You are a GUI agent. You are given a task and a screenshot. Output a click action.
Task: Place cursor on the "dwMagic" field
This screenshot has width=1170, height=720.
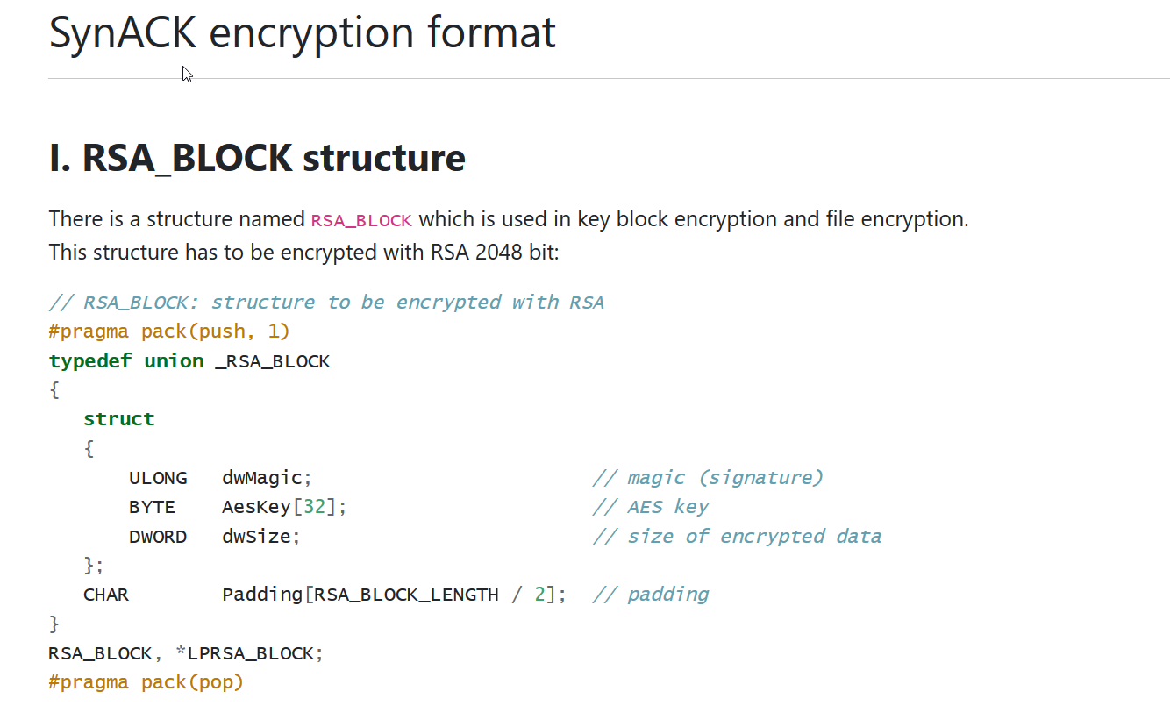(263, 478)
